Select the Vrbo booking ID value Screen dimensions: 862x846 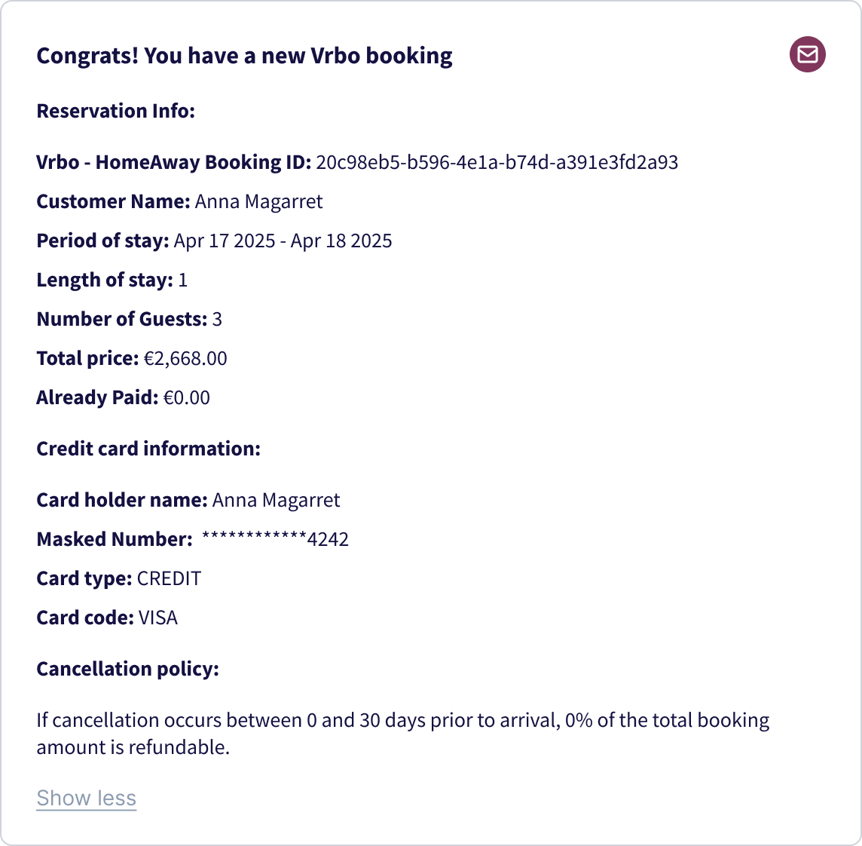point(497,162)
